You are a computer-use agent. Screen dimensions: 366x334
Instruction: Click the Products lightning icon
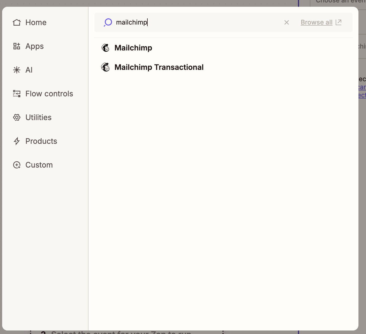17,141
